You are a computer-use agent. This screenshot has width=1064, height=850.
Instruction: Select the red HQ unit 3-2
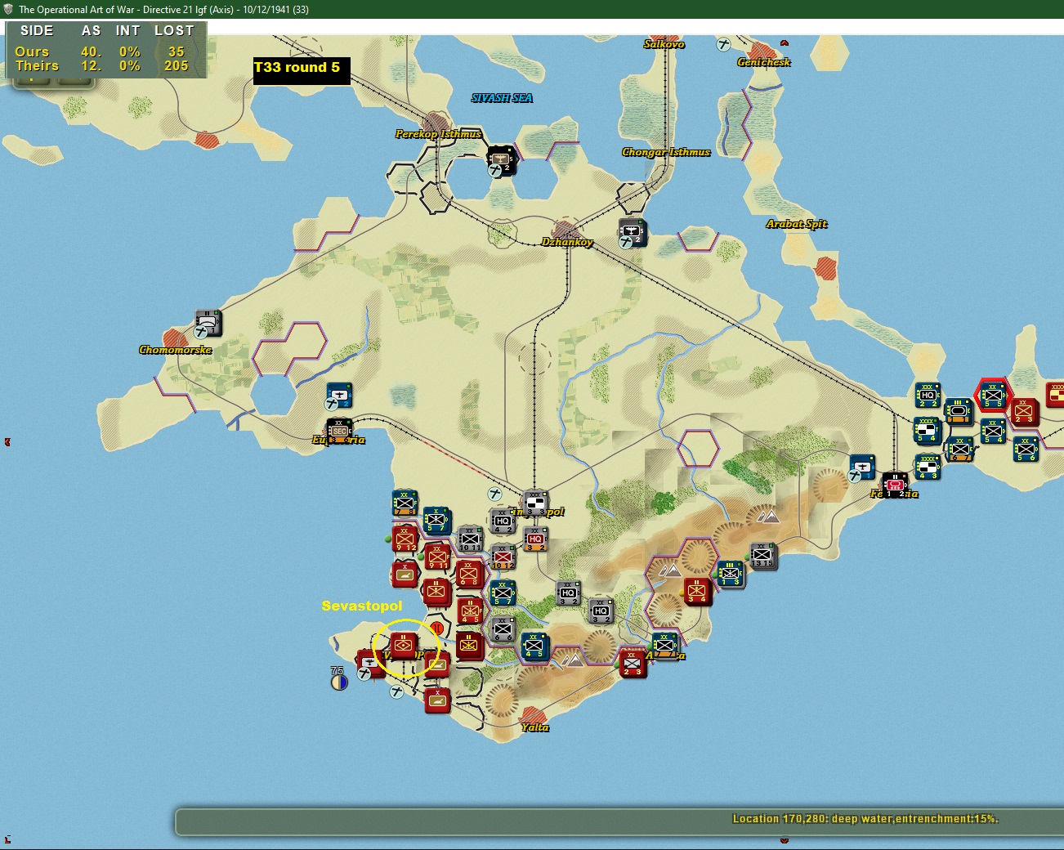(535, 539)
